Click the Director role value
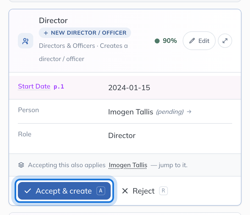 tap(122, 136)
